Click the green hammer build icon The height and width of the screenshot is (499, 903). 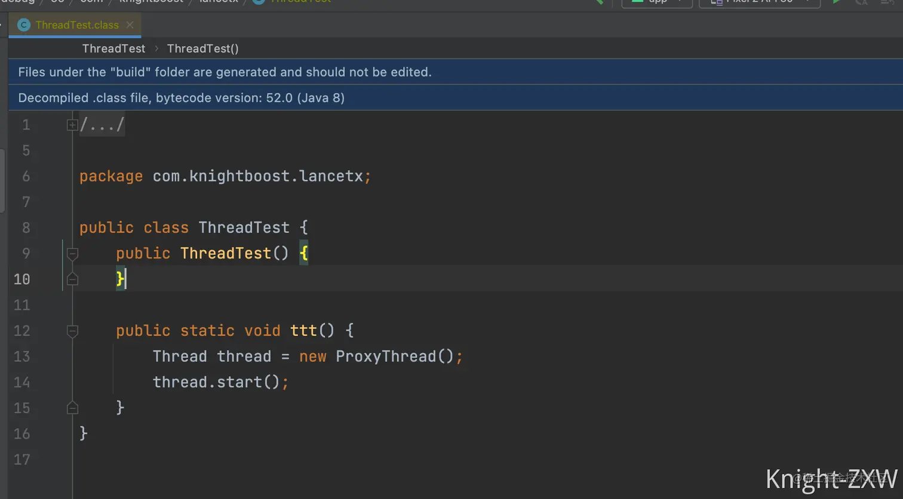coord(598,2)
